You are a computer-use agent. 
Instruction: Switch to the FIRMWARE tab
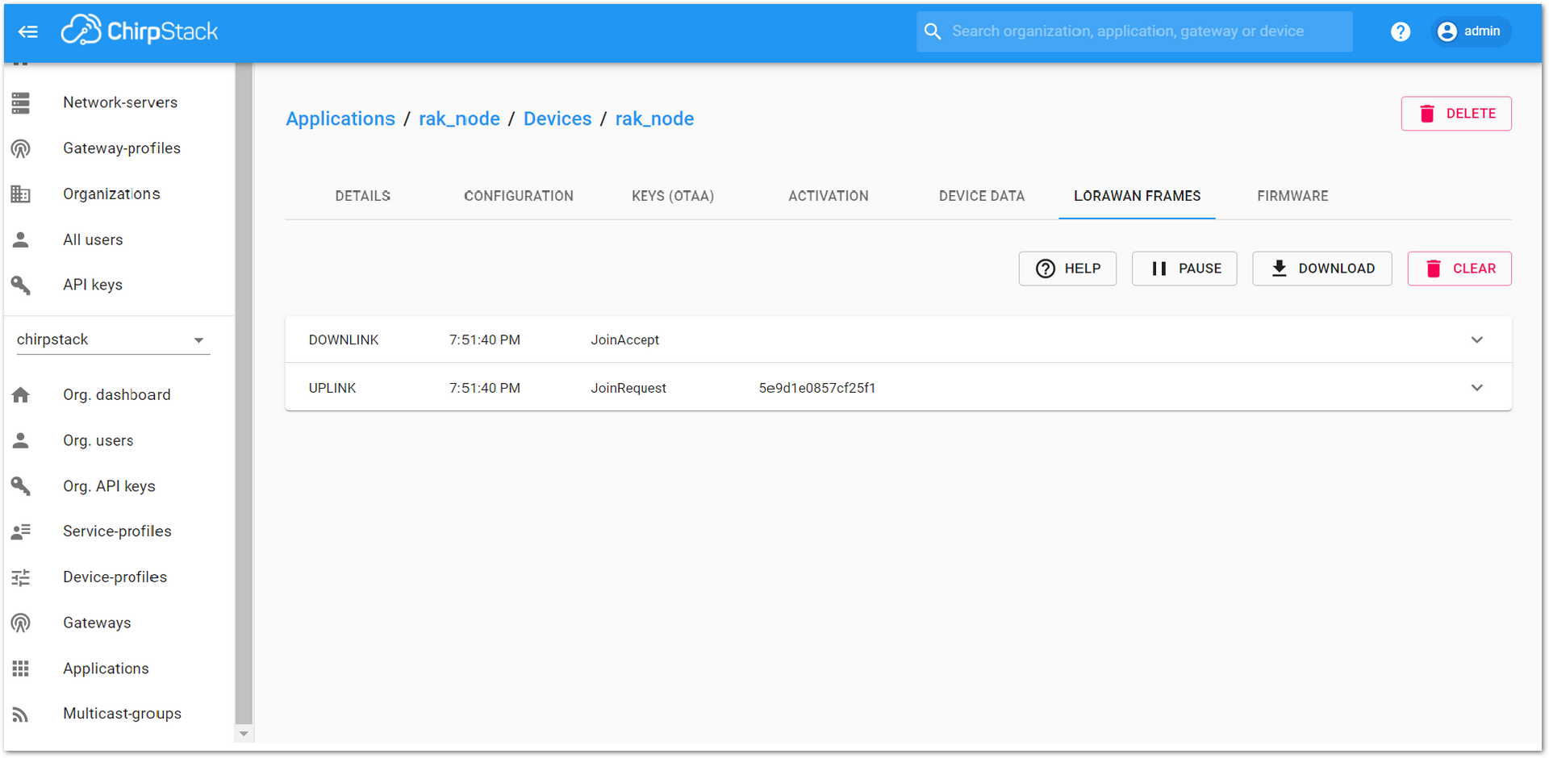(1292, 196)
